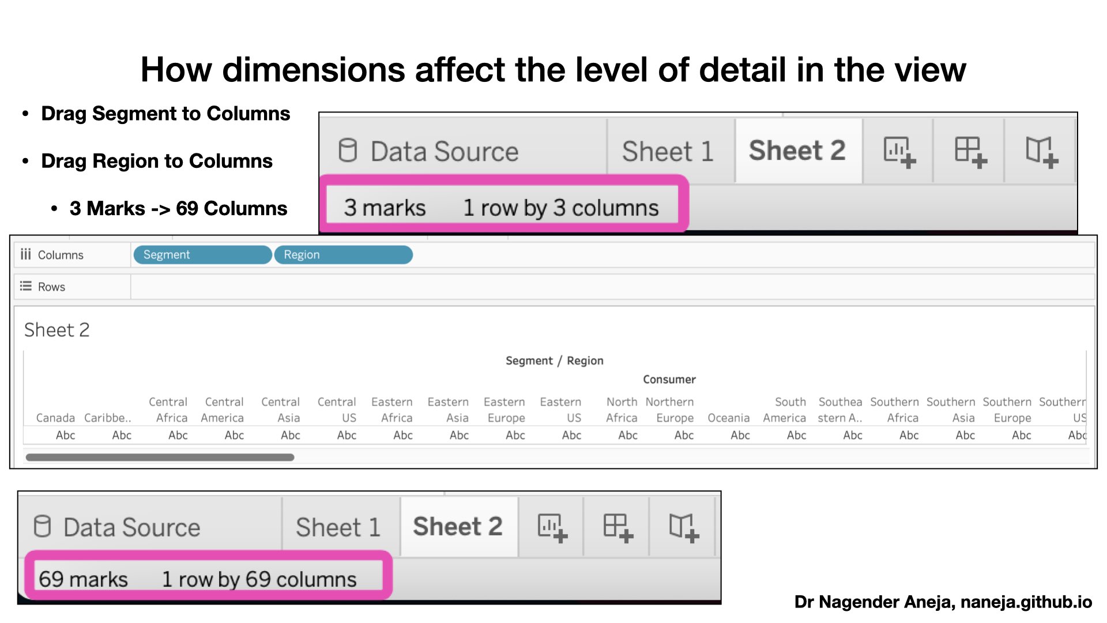
Task: Select Sheet 2 tab in upper tab bar
Action: pyautogui.click(x=797, y=151)
